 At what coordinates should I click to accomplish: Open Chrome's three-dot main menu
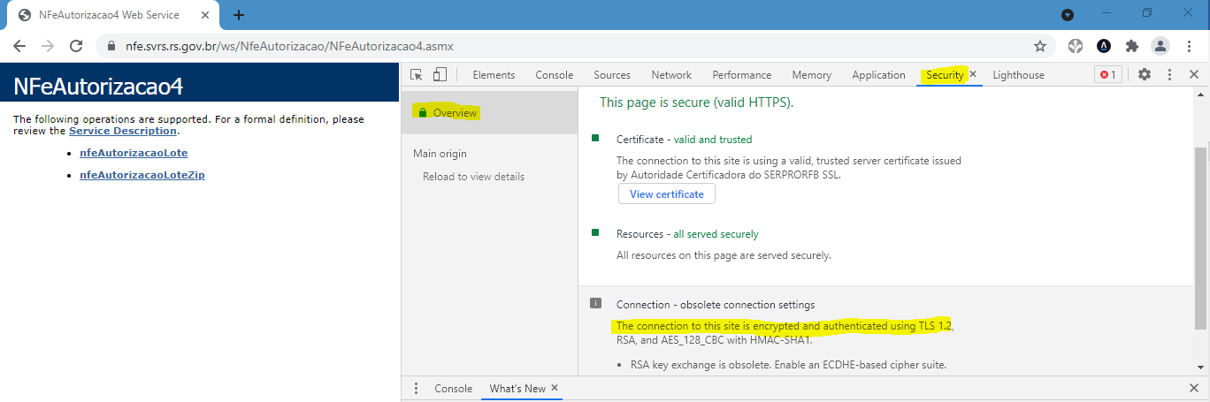coord(1187,46)
